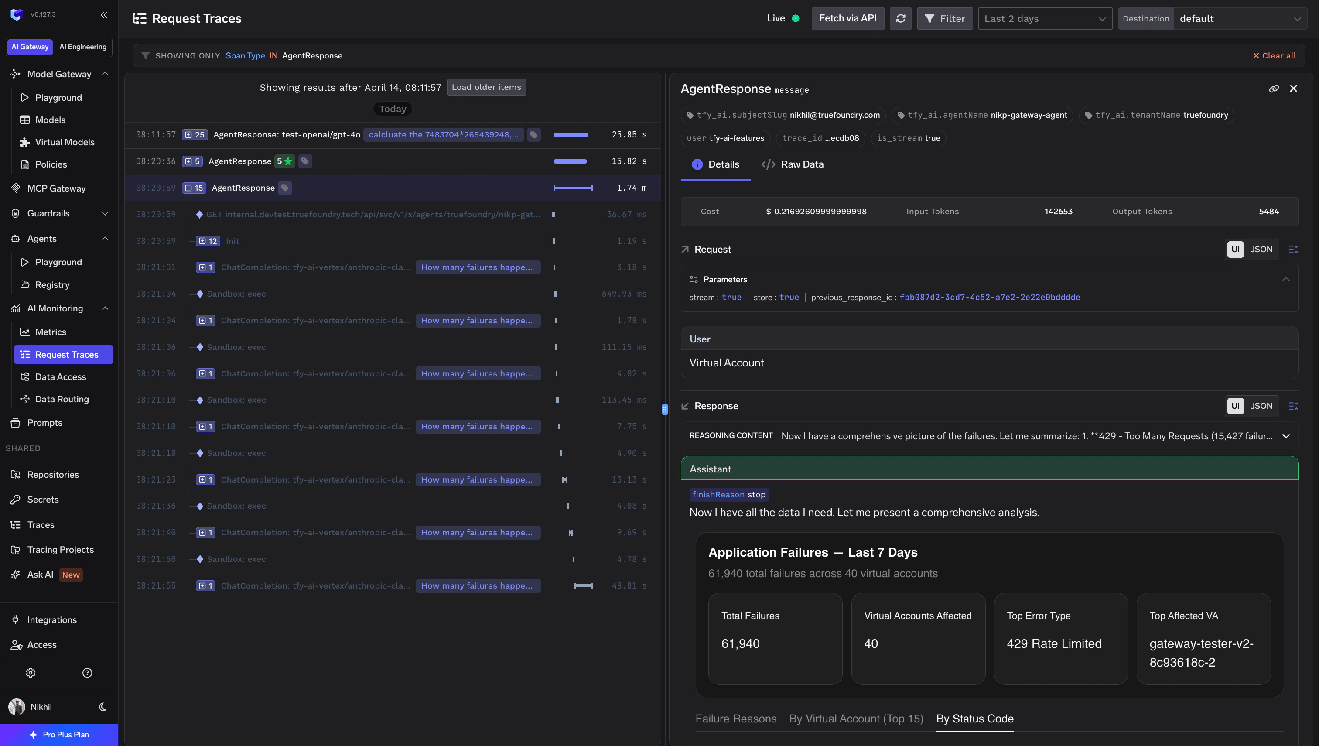Click the copy trace link icon

(1275, 89)
